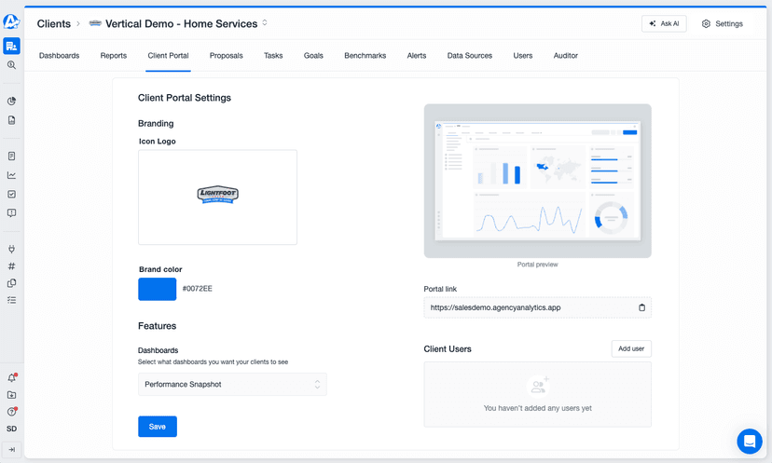Screen dimensions: 772x463
Task: Open the checklist sidebar icon
Action: pos(11,300)
